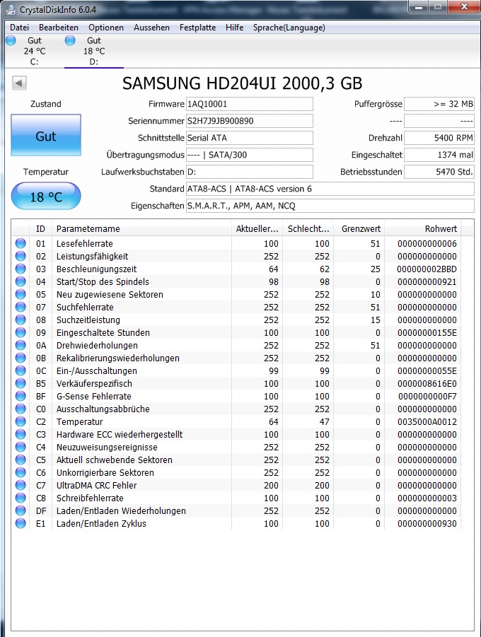
Task: Select the G-Sense Fehlerrate parameter name
Action: point(93,396)
